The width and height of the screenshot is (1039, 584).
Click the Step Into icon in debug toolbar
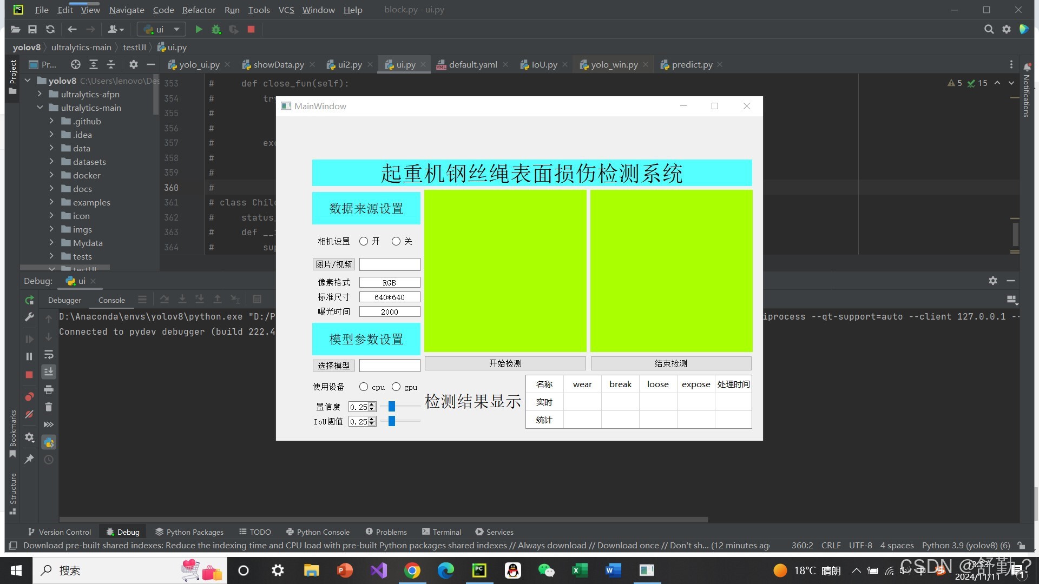click(x=182, y=299)
